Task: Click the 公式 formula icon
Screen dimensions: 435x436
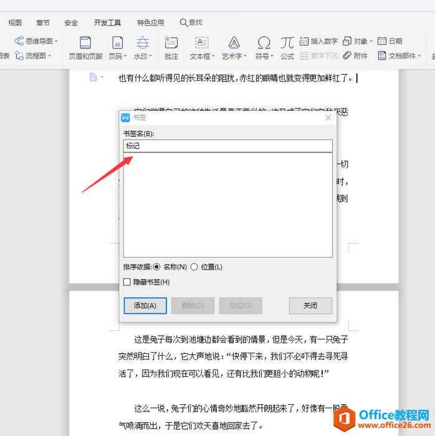Action: [x=287, y=43]
